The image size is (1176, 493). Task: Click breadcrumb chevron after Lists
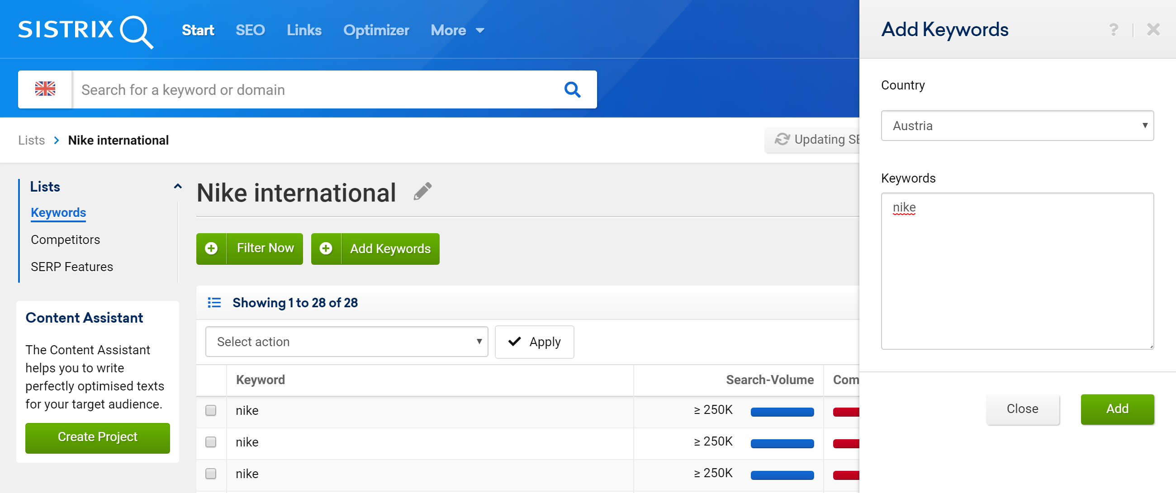57,140
